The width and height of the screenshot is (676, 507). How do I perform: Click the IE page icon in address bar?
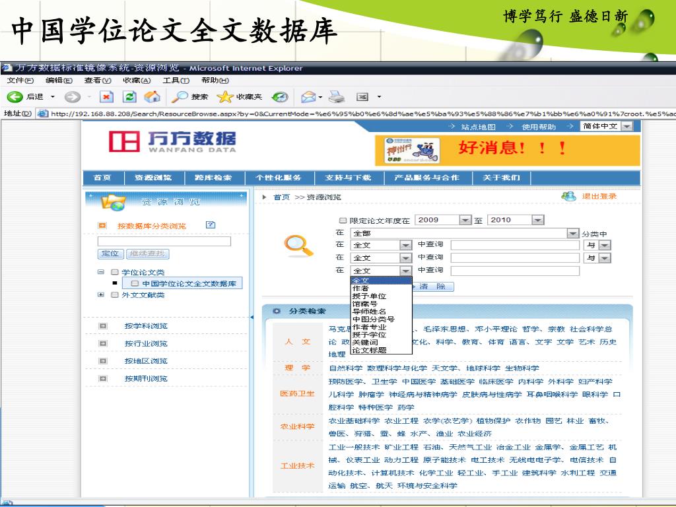42,114
